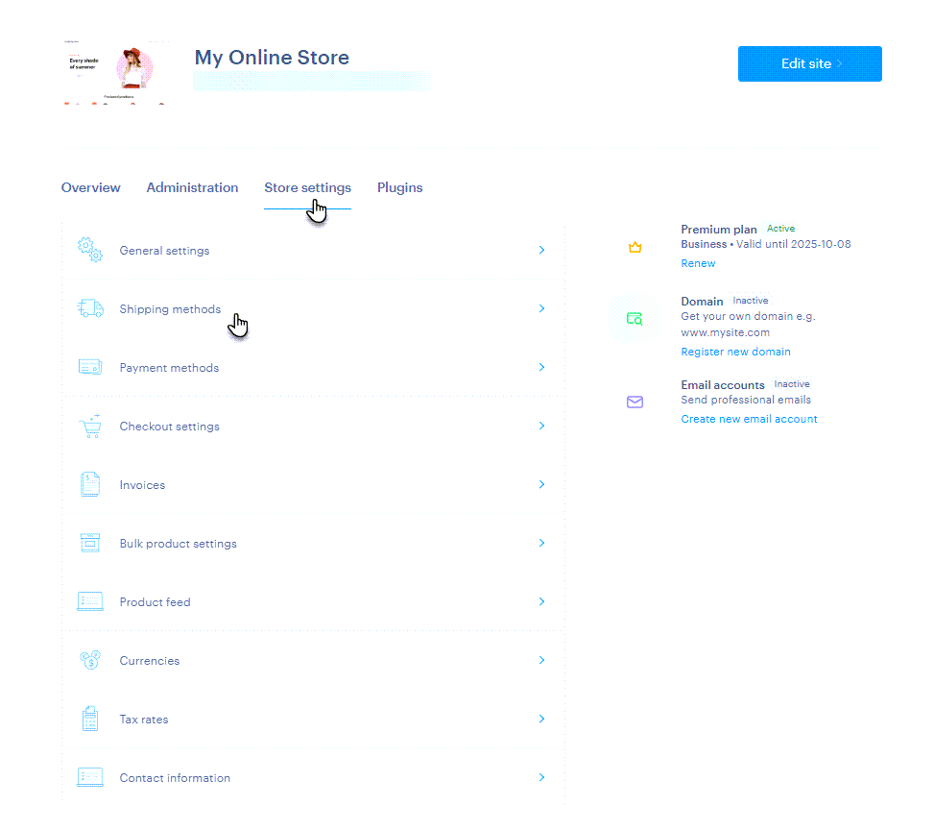
Task: Click the Invoices document icon
Action: [x=90, y=484]
